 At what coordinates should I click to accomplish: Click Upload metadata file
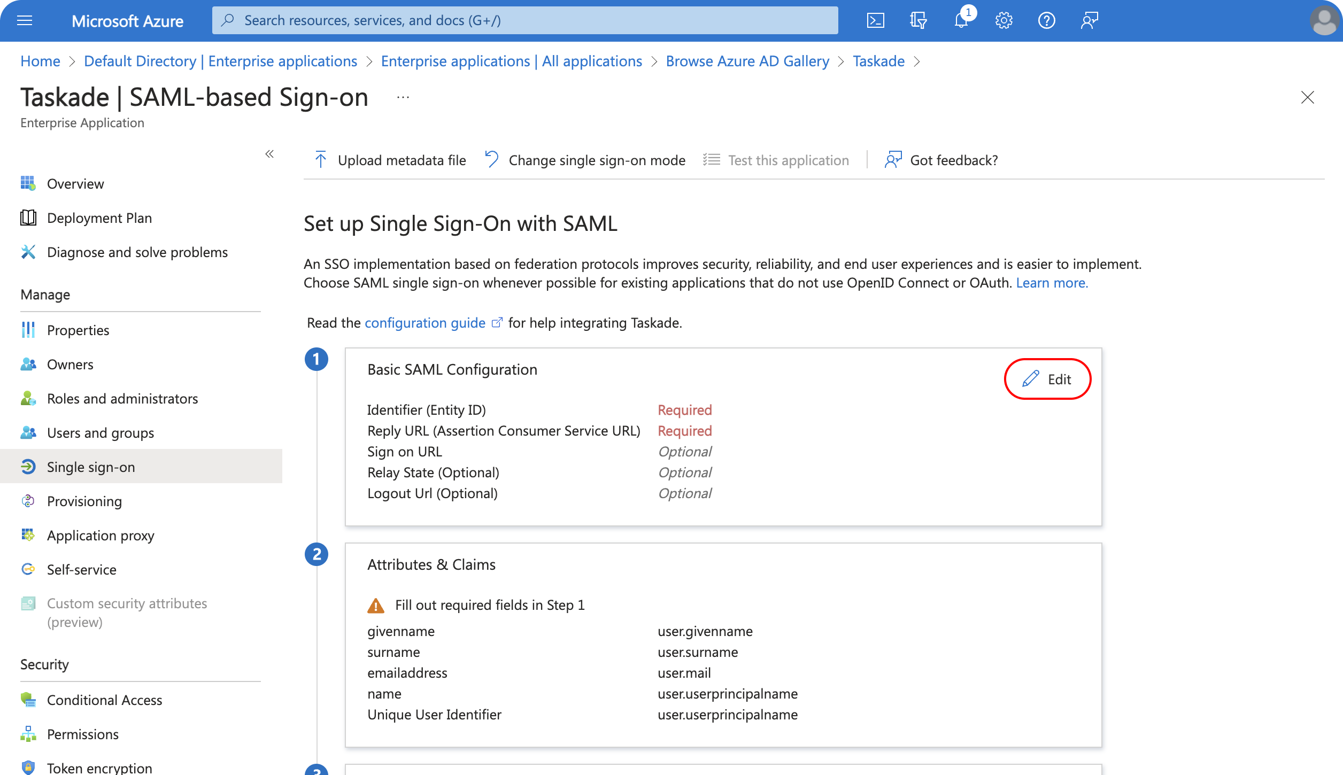tap(390, 160)
